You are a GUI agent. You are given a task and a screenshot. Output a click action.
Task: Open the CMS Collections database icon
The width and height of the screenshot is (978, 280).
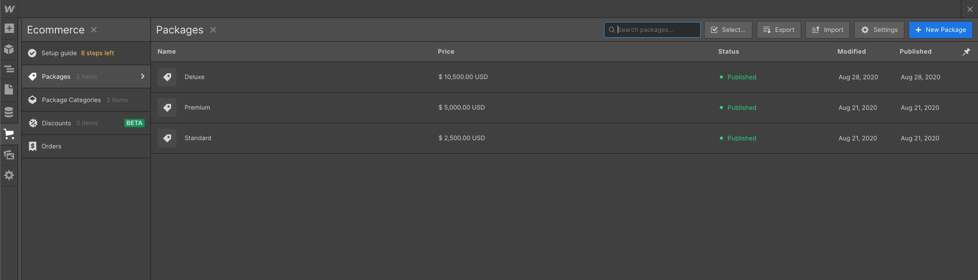coord(9,112)
